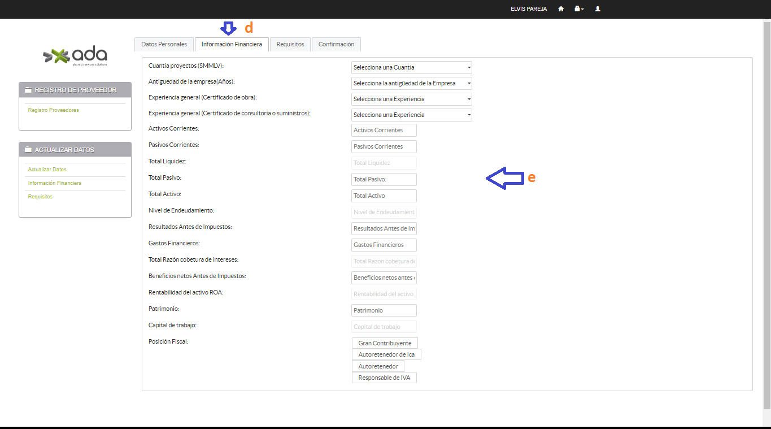Click the ada logo
This screenshot has height=429, width=771.
[x=75, y=55]
